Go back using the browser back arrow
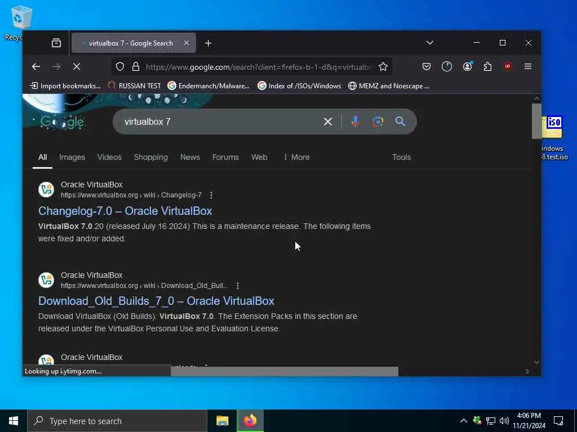The image size is (577, 432). [35, 66]
